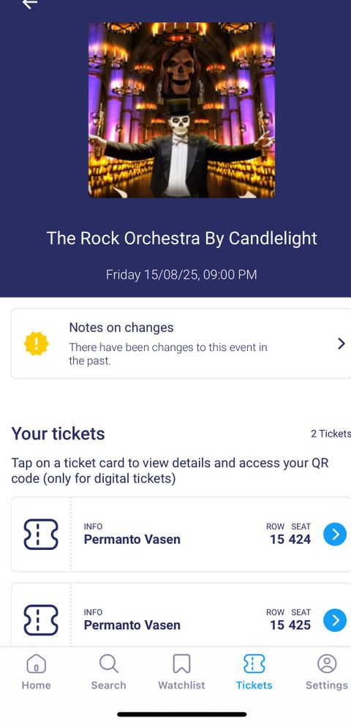The height and width of the screenshot is (724, 351).
Task: Open seat 424 ticket blue arrow
Action: click(x=335, y=535)
